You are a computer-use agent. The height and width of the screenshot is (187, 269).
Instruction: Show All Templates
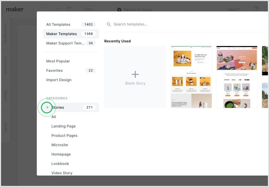[x=71, y=24]
